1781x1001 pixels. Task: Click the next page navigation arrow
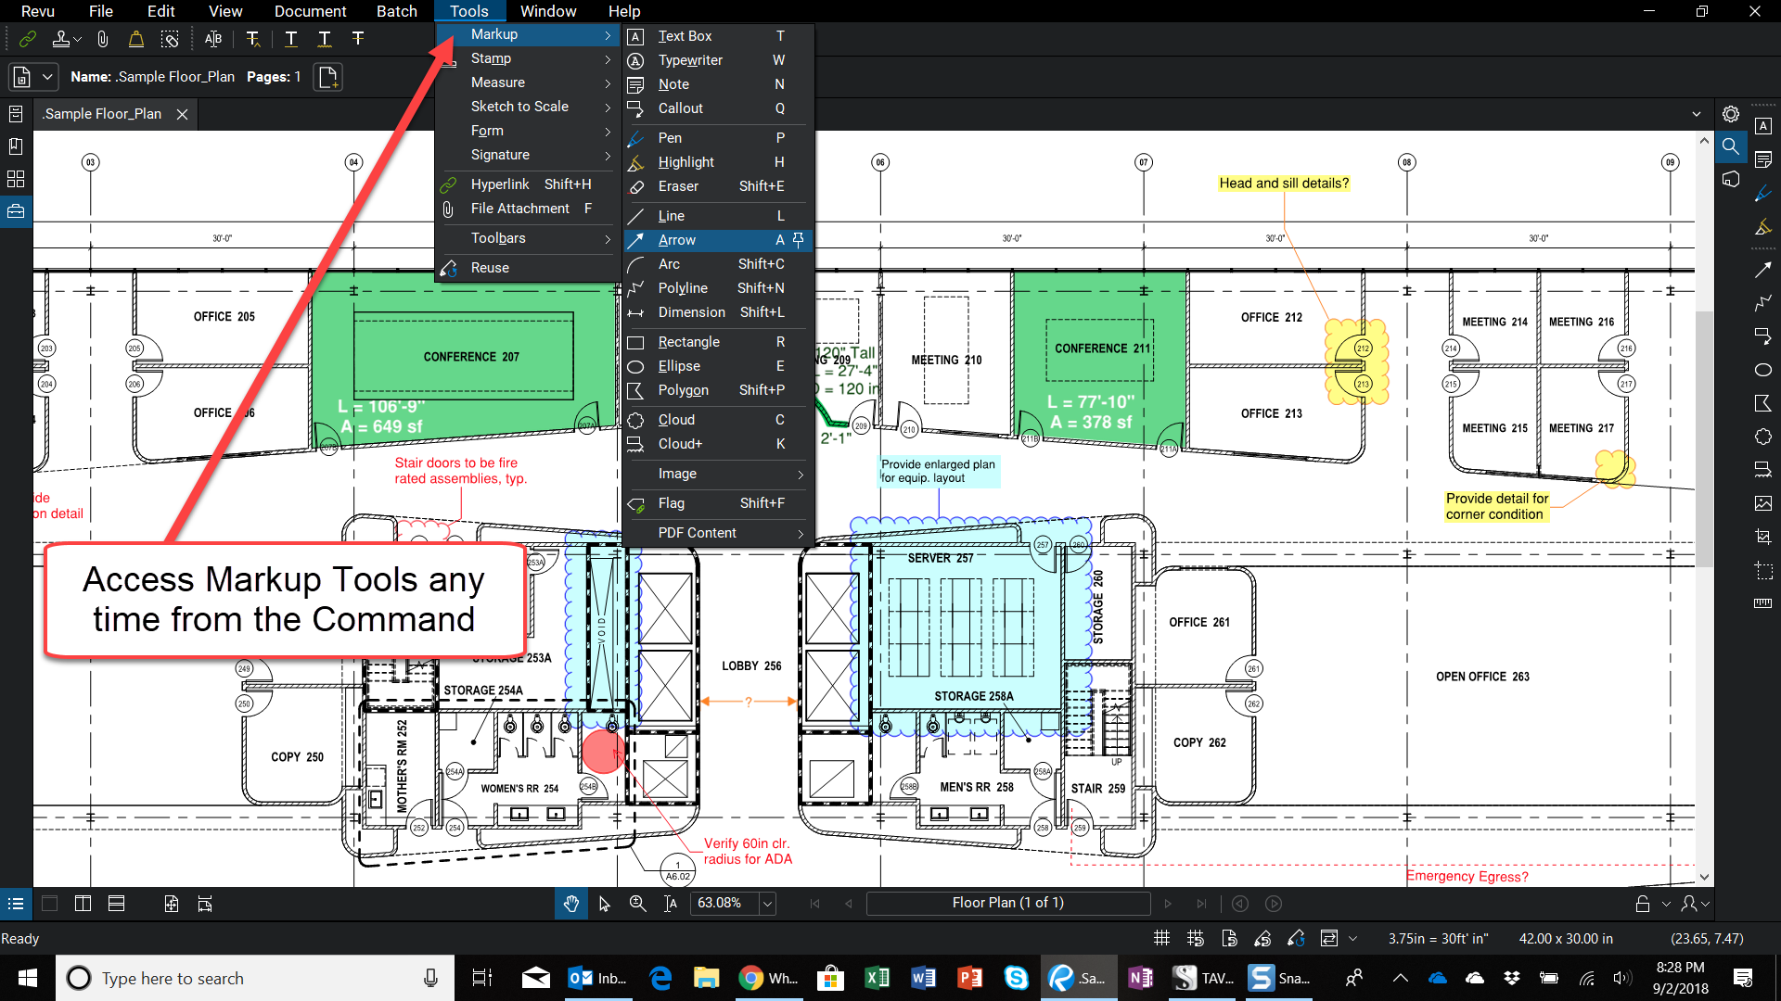(1168, 903)
